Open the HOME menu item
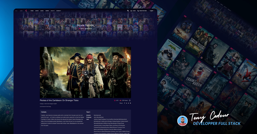257x134 pixels. [32, 11]
